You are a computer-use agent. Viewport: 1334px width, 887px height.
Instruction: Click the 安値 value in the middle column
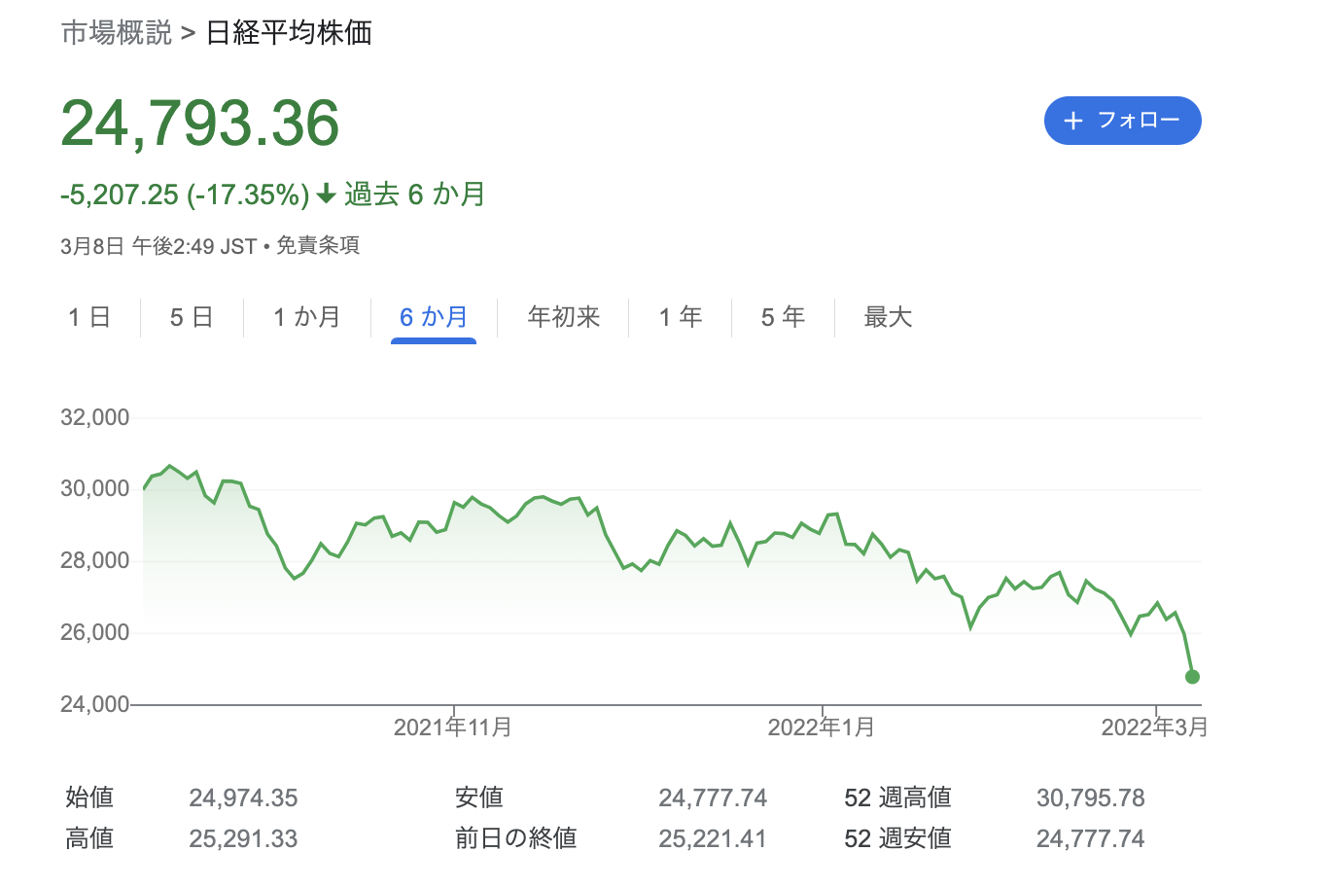tap(713, 798)
